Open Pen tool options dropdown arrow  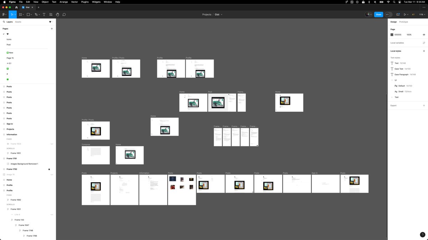[39, 15]
